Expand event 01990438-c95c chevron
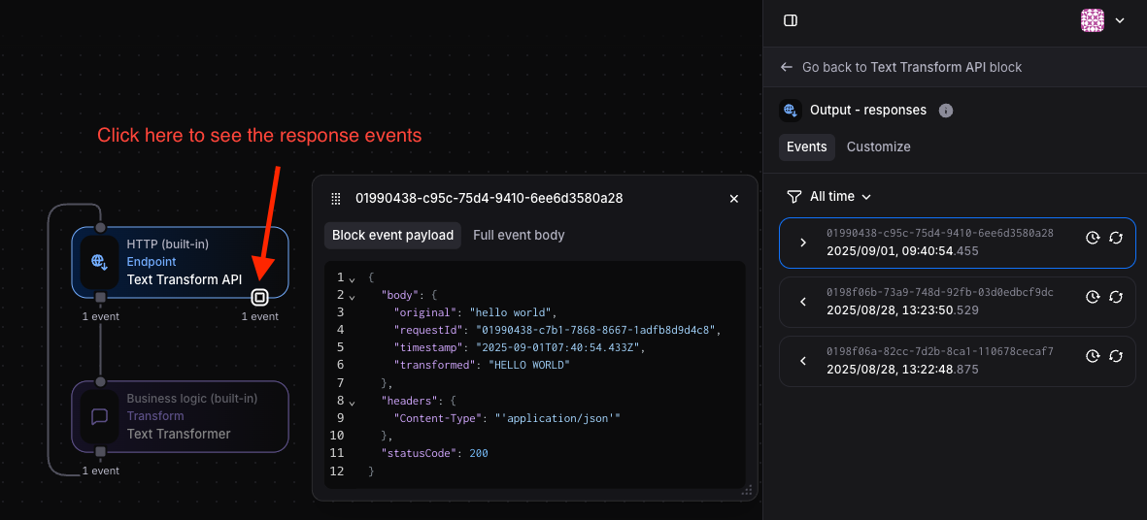The width and height of the screenshot is (1147, 520). pos(803,243)
